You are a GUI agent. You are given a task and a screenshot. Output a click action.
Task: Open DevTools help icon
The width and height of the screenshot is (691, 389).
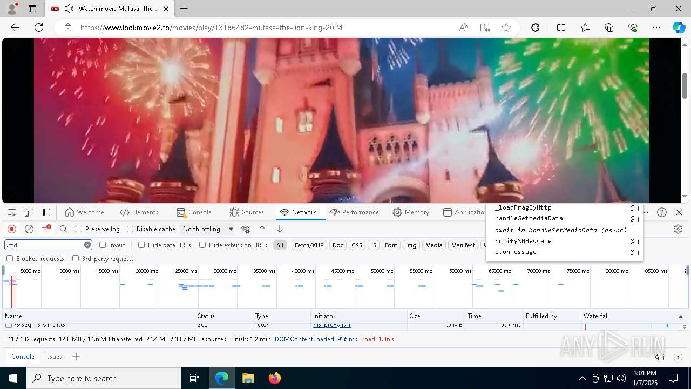[x=662, y=212]
